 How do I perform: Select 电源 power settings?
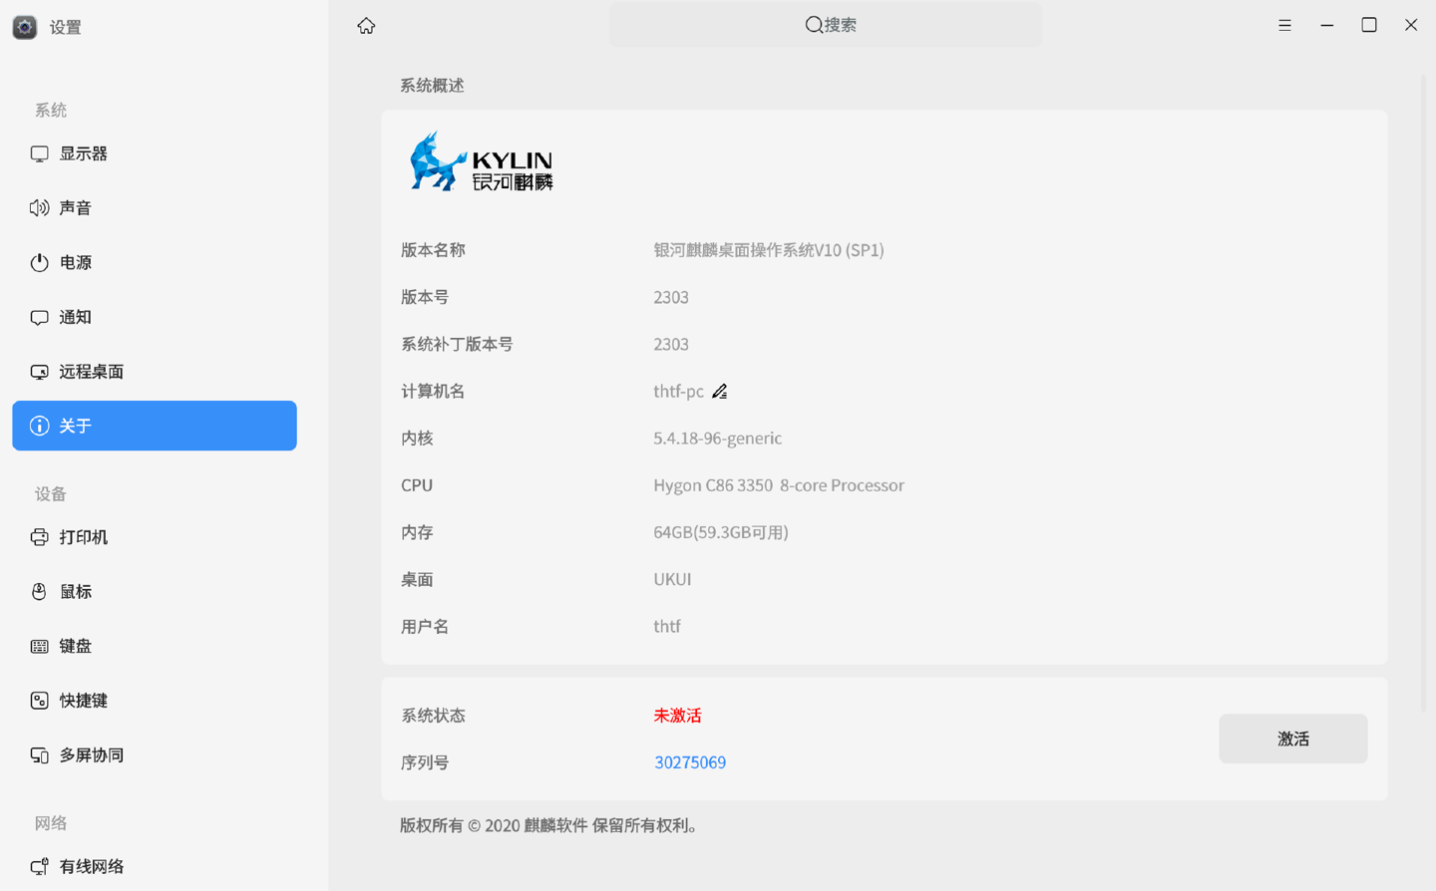pos(75,262)
